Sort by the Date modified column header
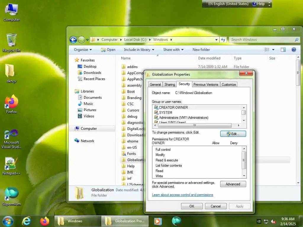The width and height of the screenshot is (303, 227). 209,58
